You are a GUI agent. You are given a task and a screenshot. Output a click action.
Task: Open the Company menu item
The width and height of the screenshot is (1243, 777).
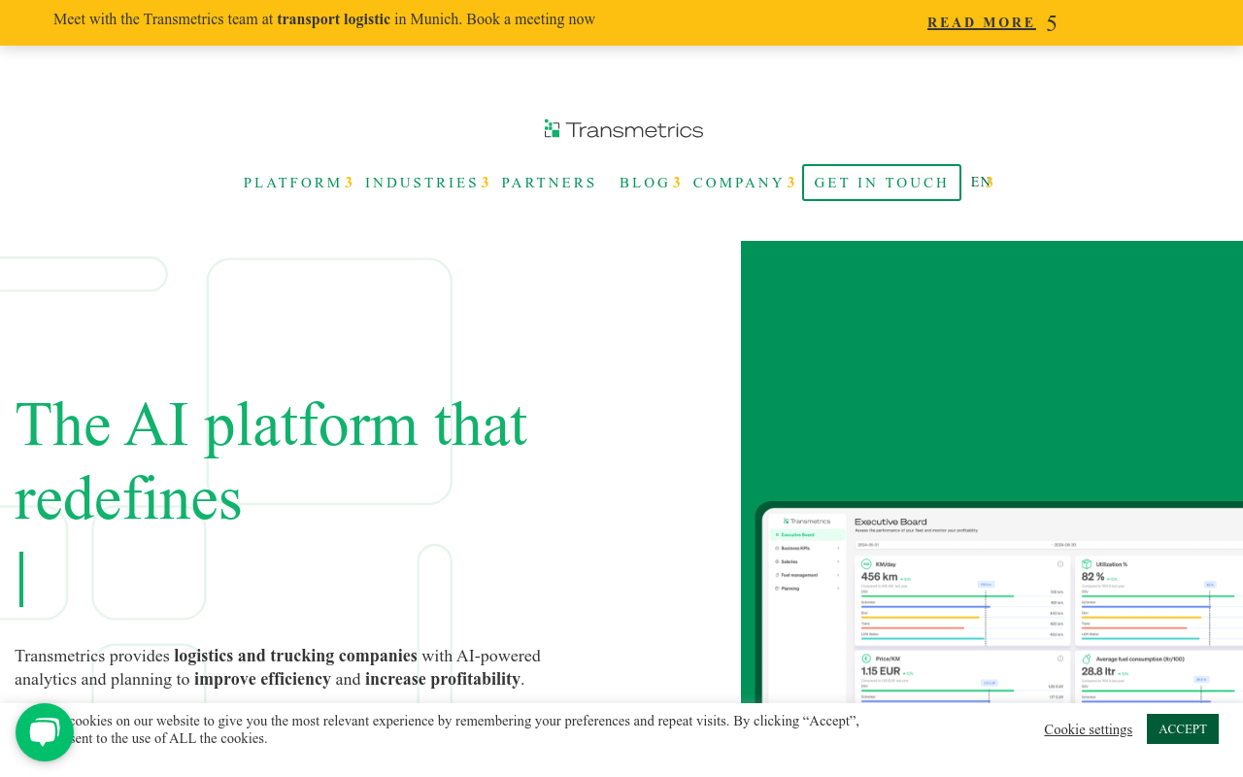pos(738,183)
